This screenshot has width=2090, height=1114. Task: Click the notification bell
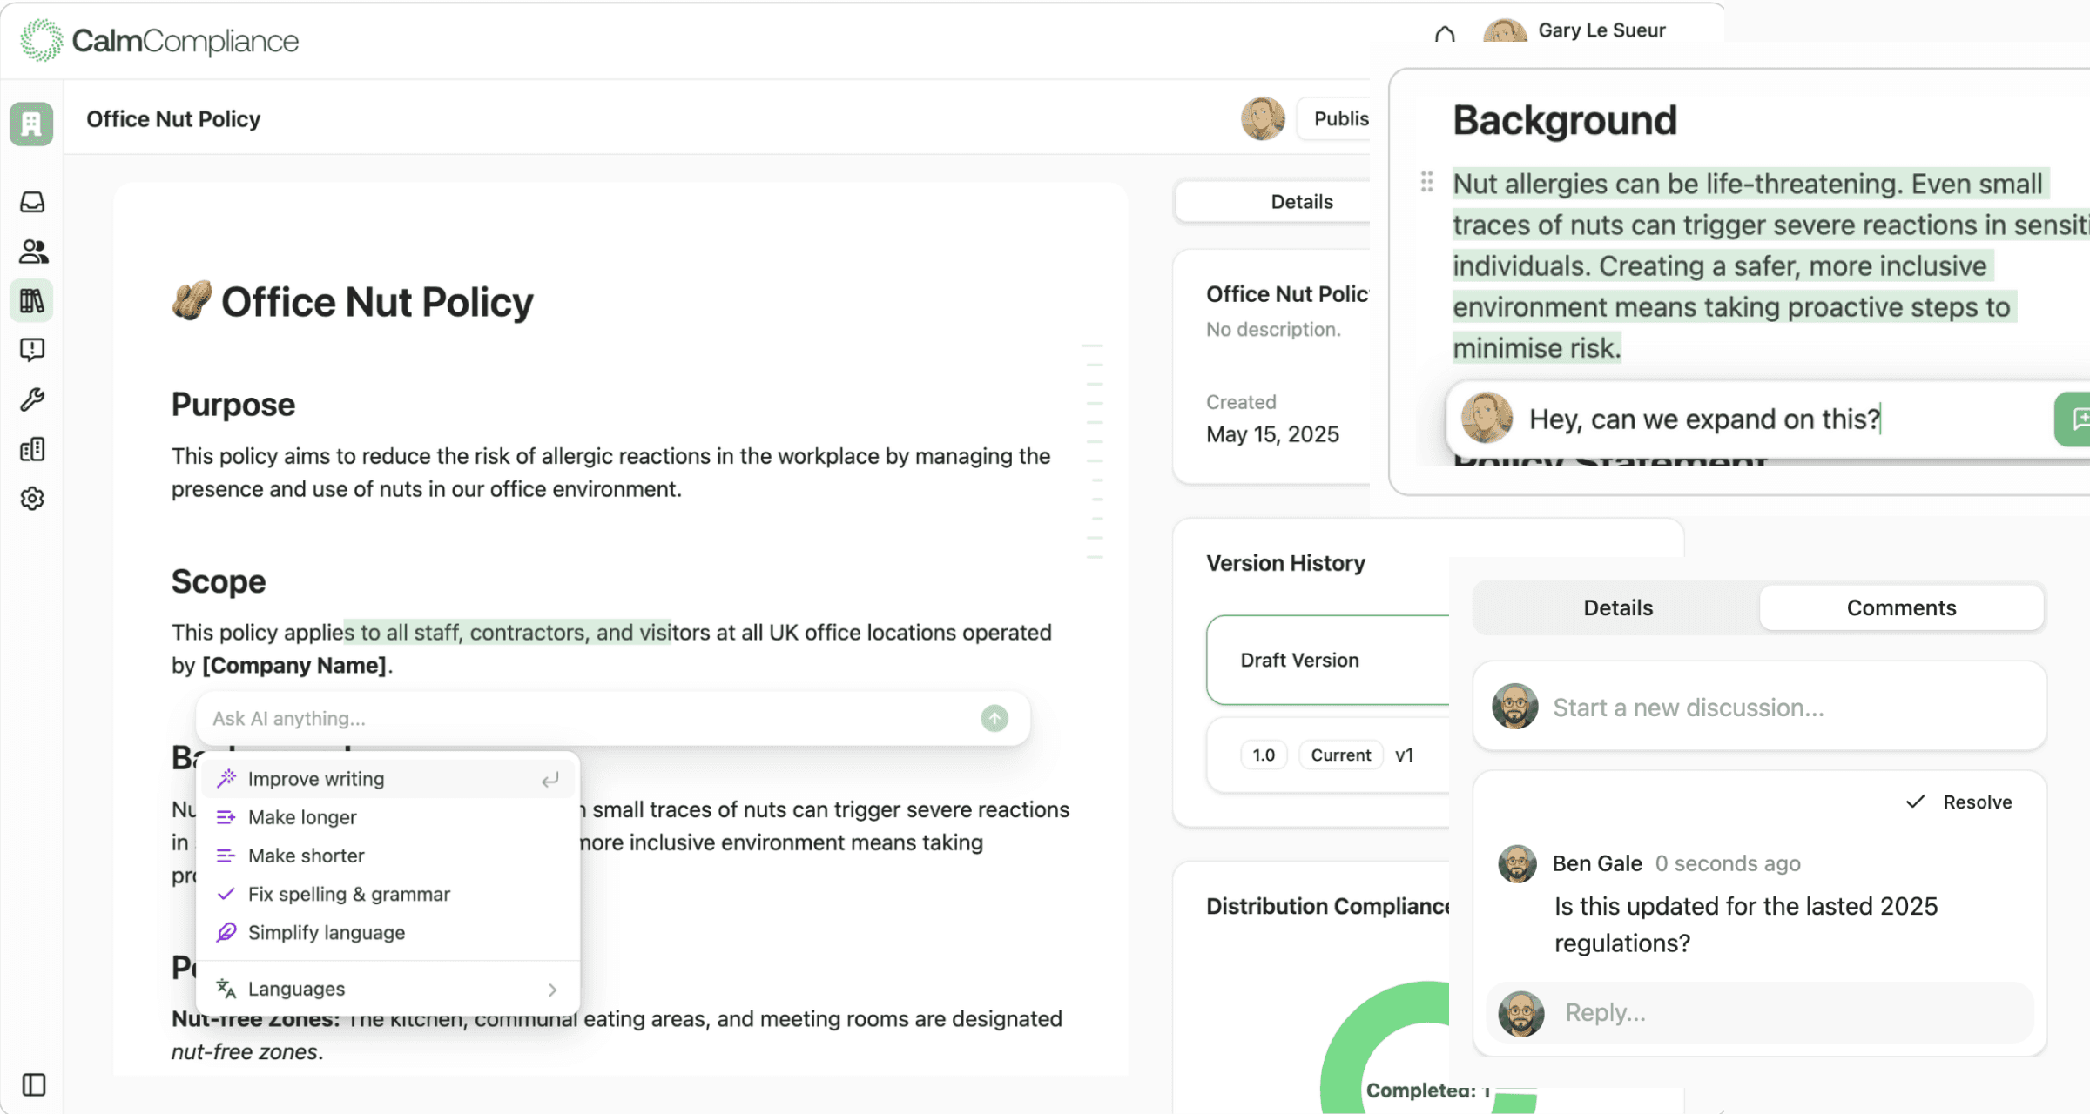1445,31
